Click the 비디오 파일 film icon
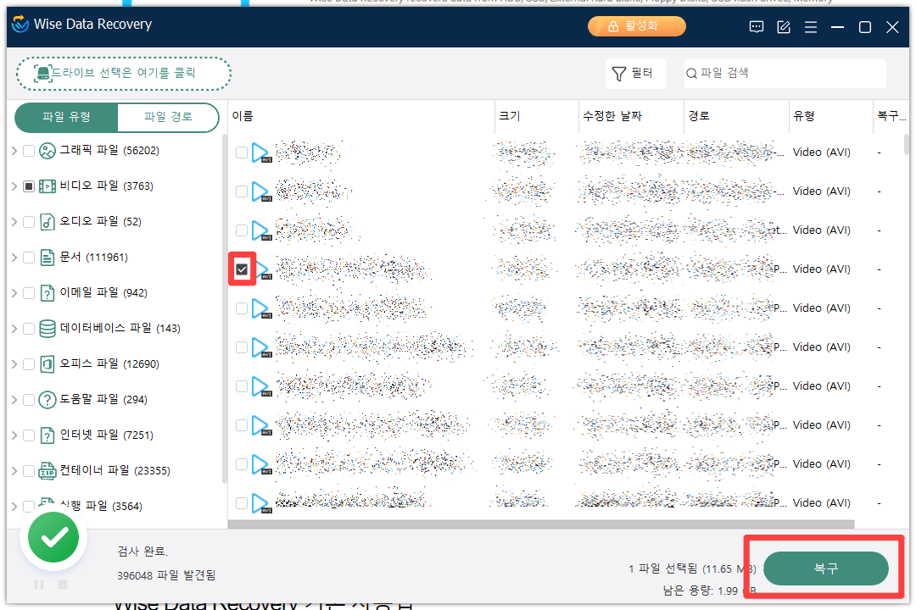Viewport: 916px width, 610px height. click(47, 186)
